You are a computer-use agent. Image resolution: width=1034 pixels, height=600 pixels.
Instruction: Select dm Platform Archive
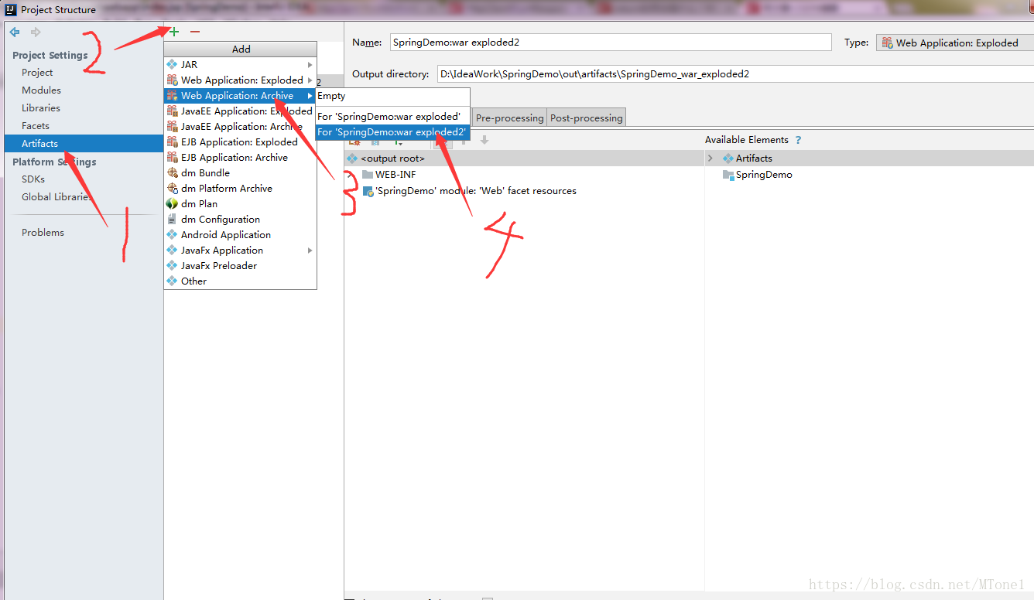pos(240,188)
